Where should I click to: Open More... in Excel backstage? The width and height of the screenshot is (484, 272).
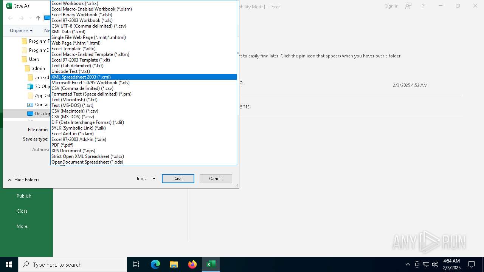click(x=23, y=226)
